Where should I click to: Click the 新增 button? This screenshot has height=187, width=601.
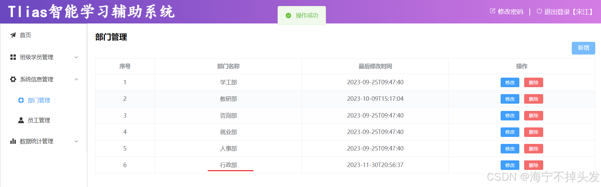(583, 48)
